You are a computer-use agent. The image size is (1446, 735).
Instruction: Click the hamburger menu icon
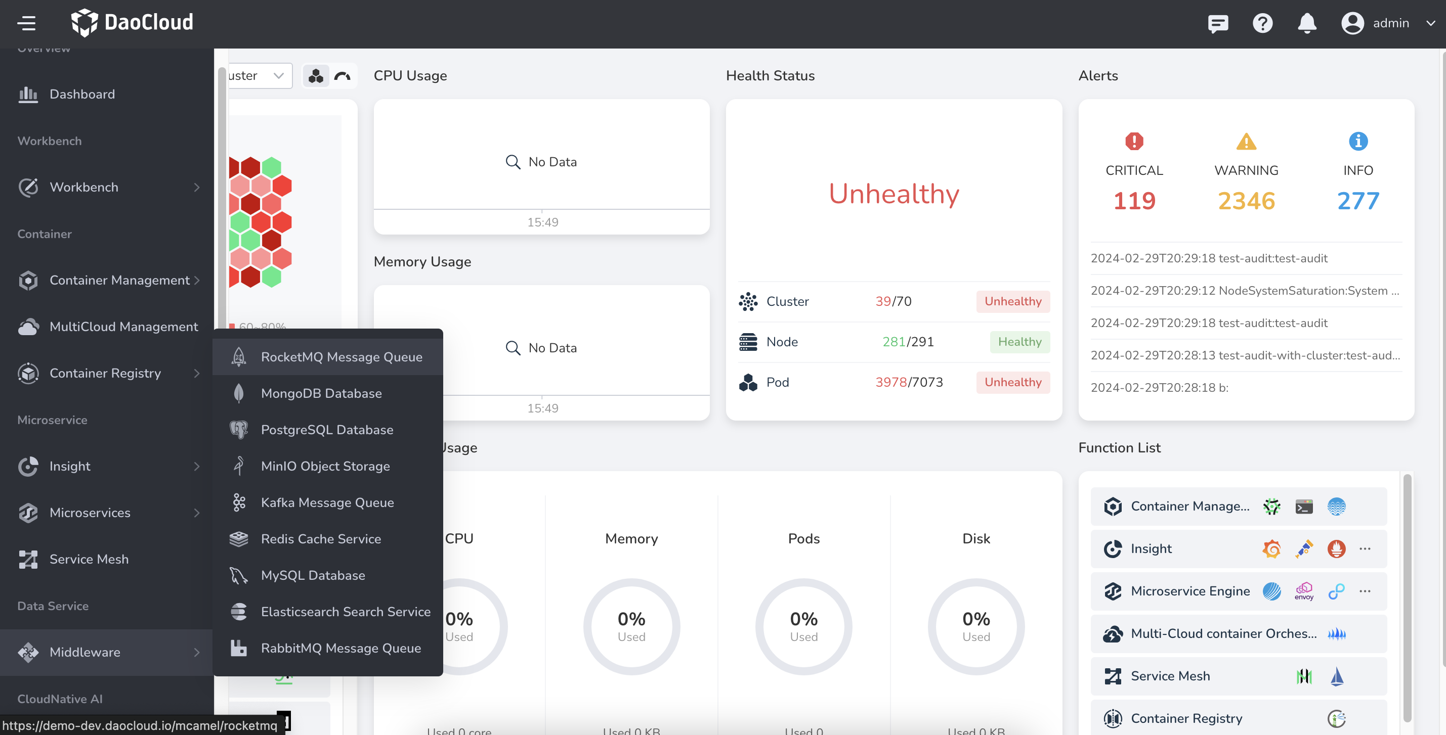click(x=26, y=23)
